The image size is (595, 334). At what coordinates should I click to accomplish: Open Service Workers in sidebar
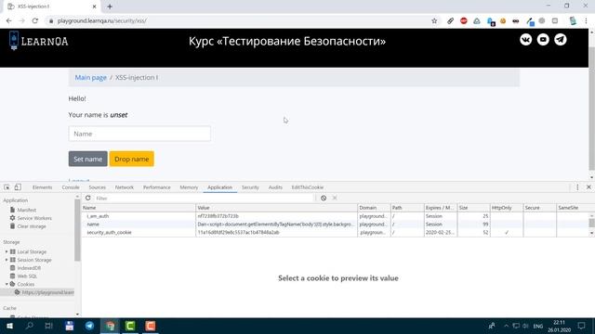click(34, 218)
